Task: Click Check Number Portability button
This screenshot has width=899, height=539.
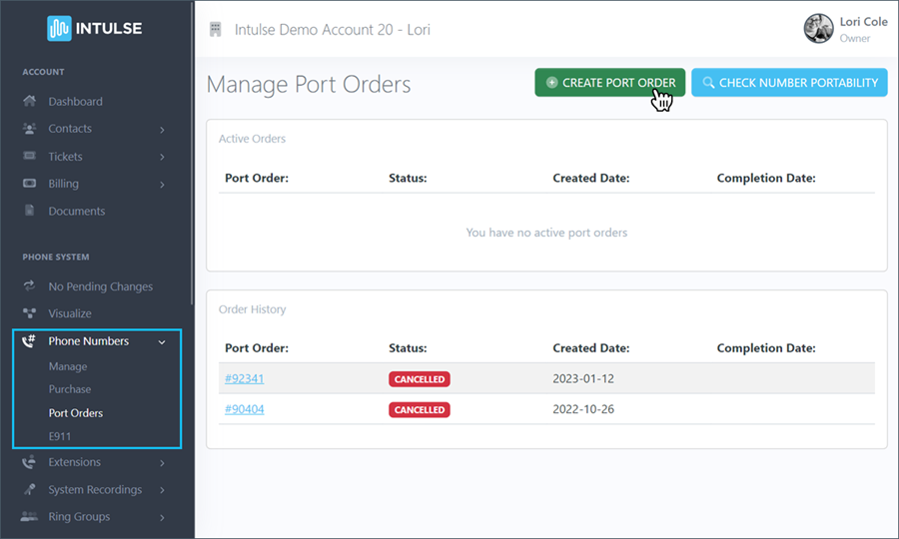Action: pyautogui.click(x=789, y=83)
